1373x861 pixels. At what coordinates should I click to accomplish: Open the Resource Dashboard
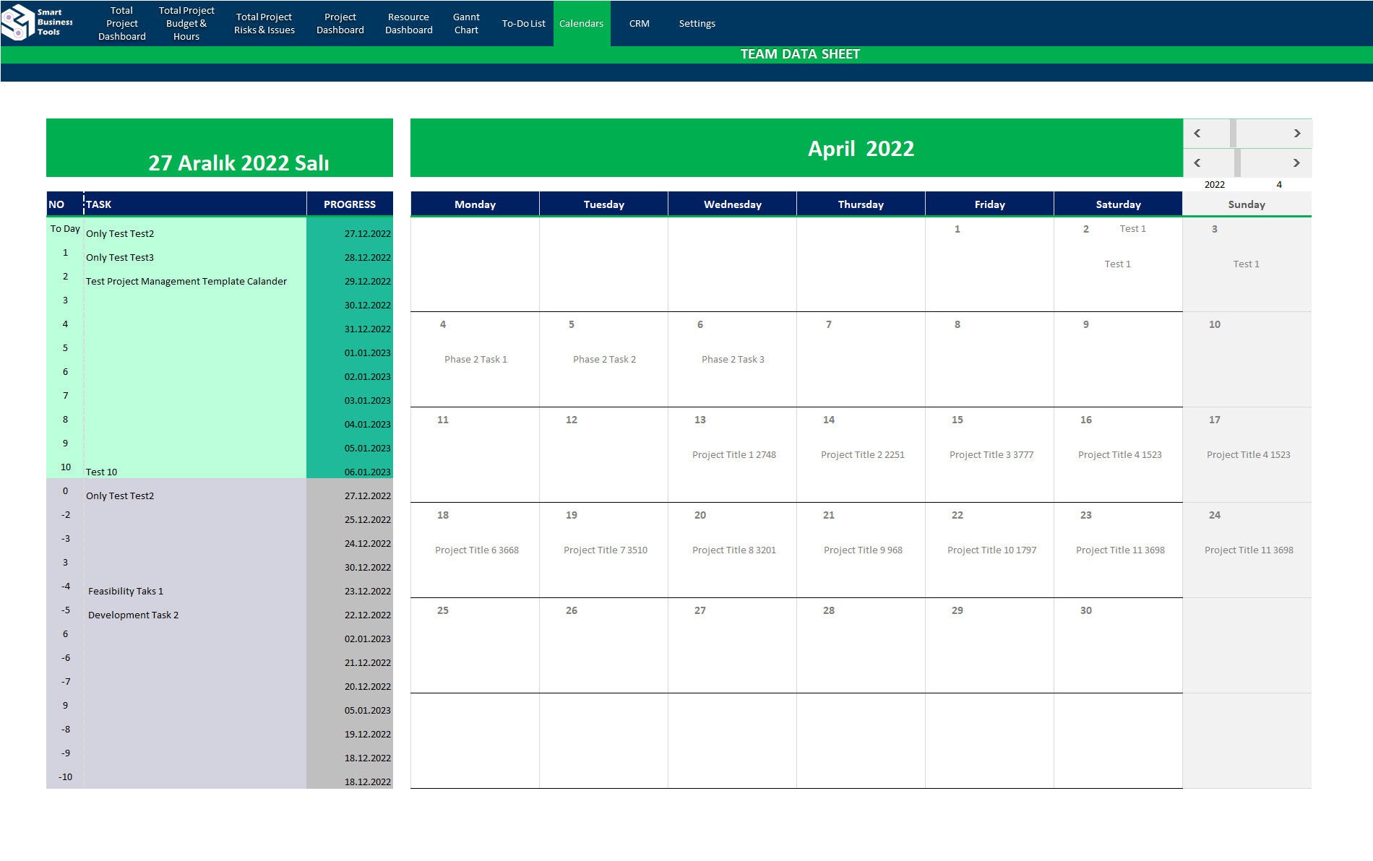pyautogui.click(x=408, y=22)
